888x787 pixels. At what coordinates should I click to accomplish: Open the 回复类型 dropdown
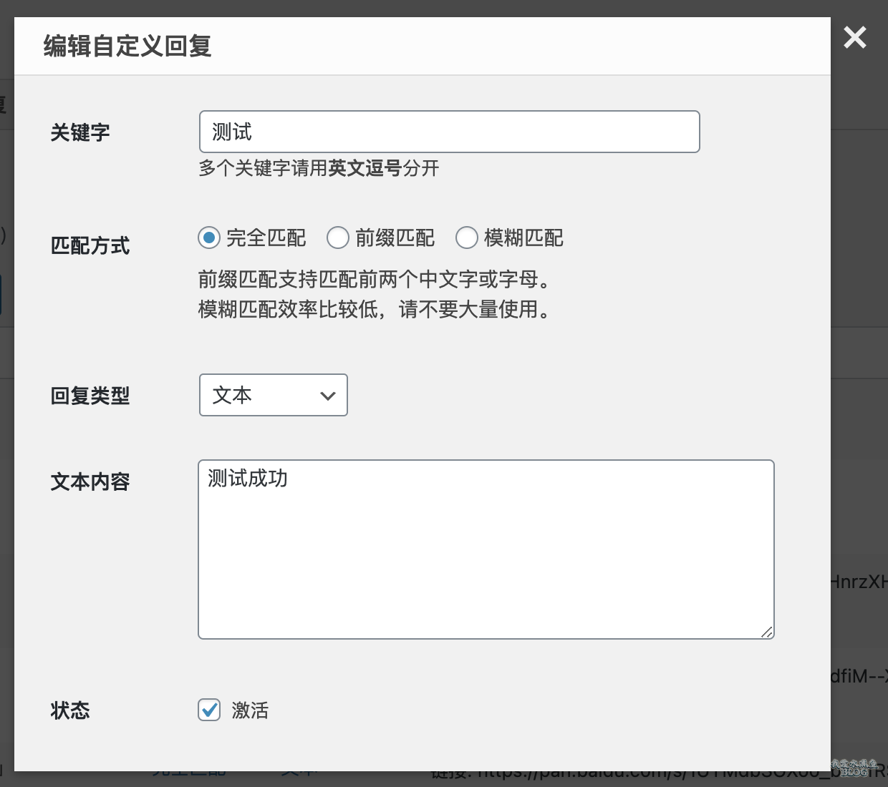(273, 395)
